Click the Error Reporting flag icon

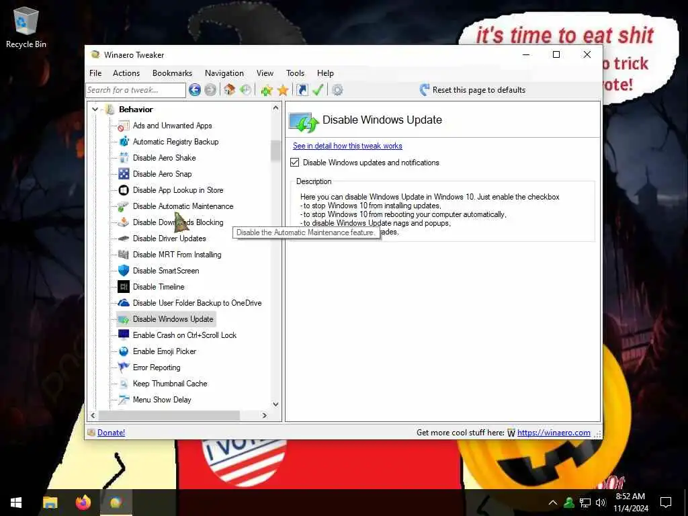pos(124,368)
